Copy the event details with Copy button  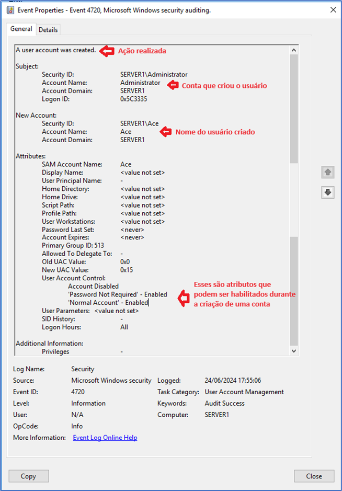pyautogui.click(x=28, y=476)
